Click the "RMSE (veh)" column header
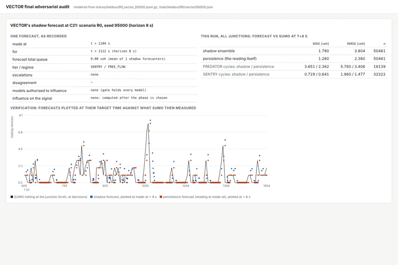 coord(356,43)
